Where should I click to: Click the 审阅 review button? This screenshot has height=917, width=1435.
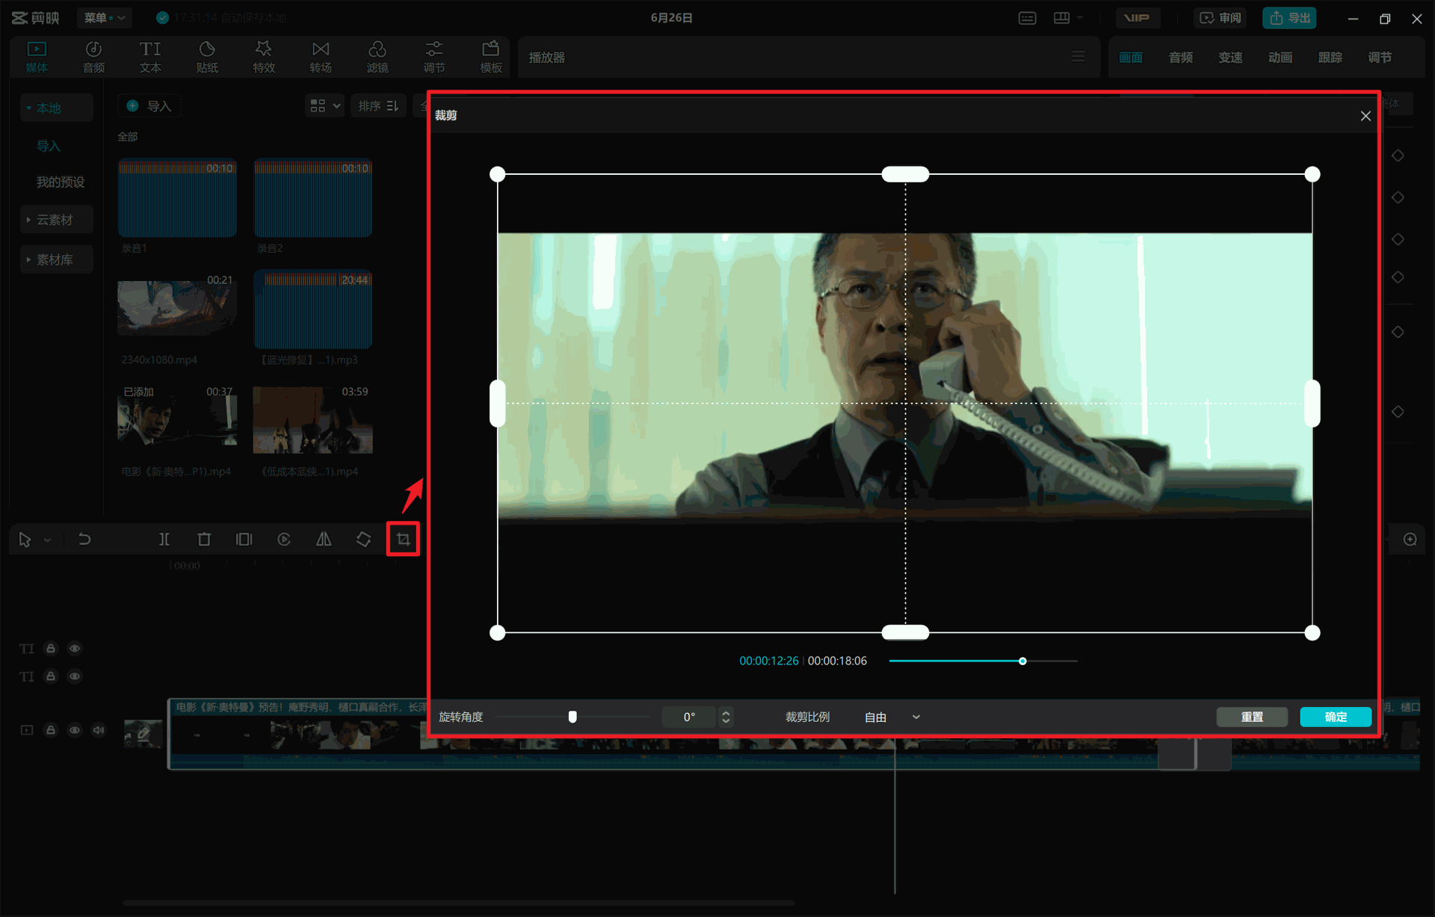coord(1220,18)
